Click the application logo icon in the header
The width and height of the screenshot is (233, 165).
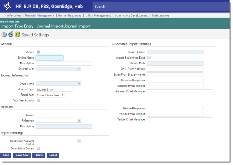[7, 6]
